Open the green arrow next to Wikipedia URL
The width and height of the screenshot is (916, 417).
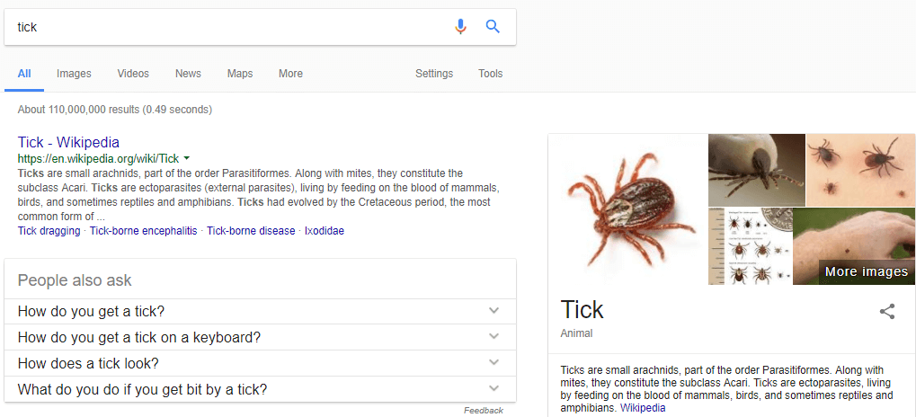[186, 158]
